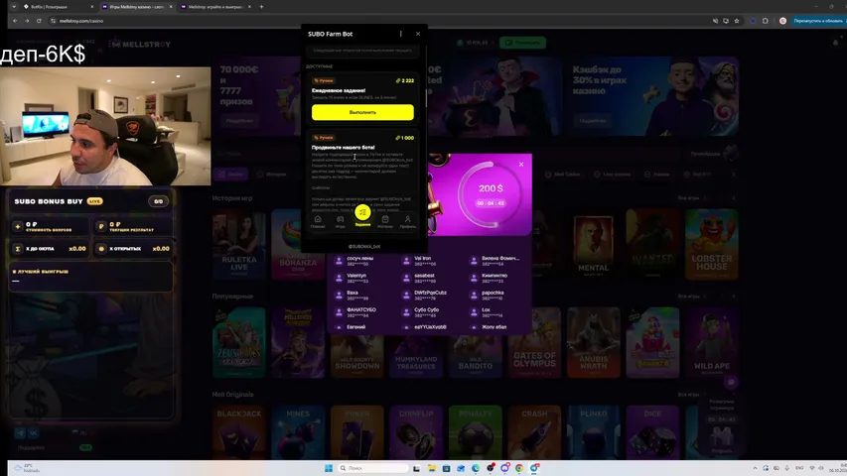Open a new browser tab

(x=261, y=7)
